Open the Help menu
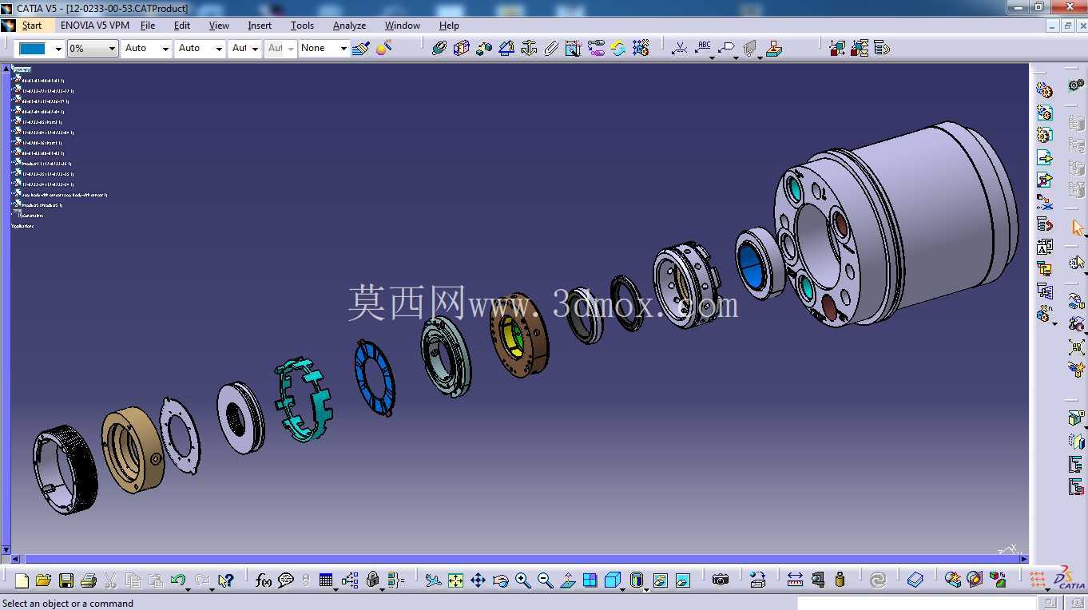1088x610 pixels. pos(449,26)
